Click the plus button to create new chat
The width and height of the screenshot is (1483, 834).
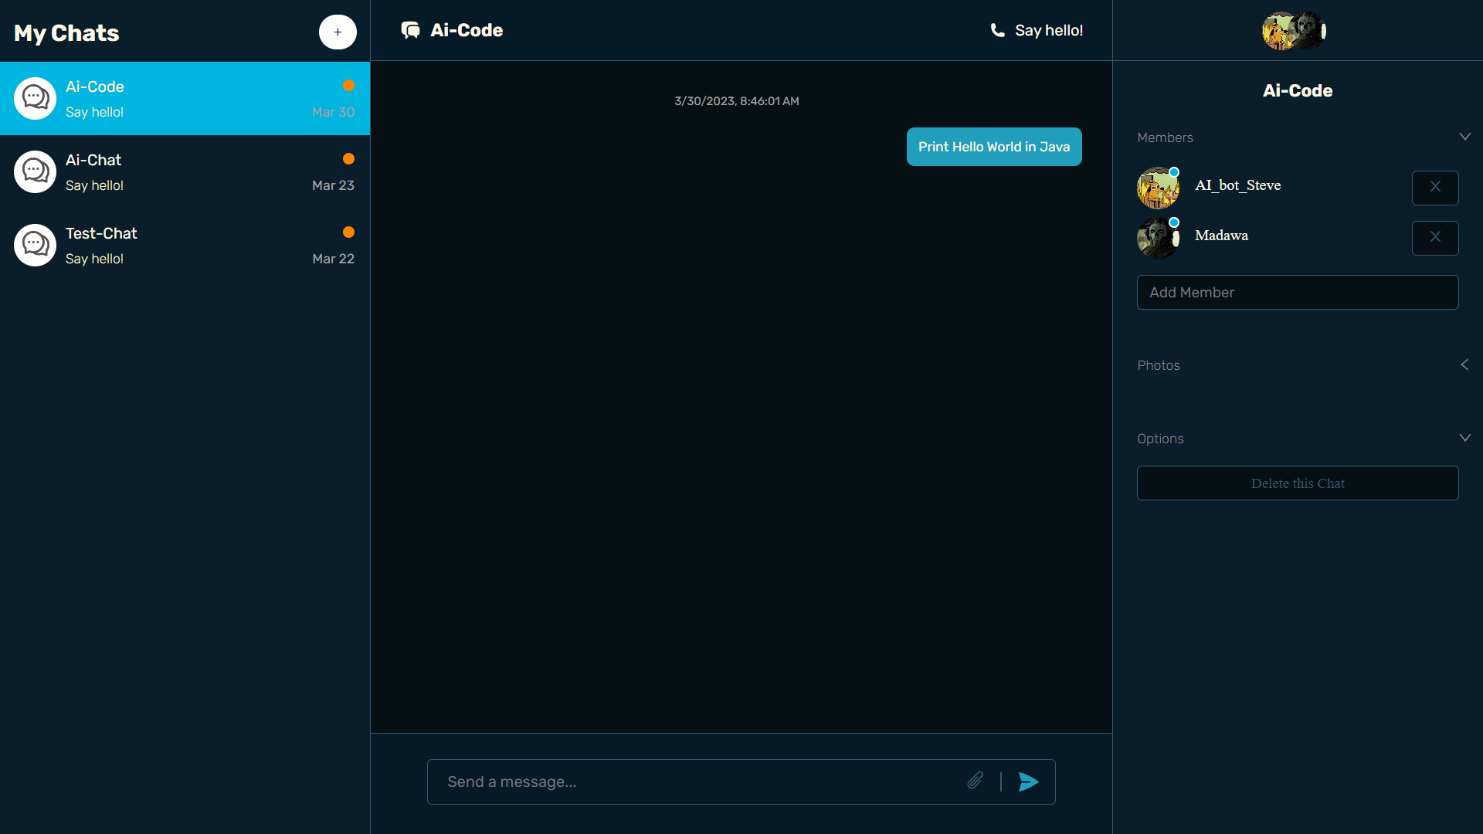click(338, 32)
